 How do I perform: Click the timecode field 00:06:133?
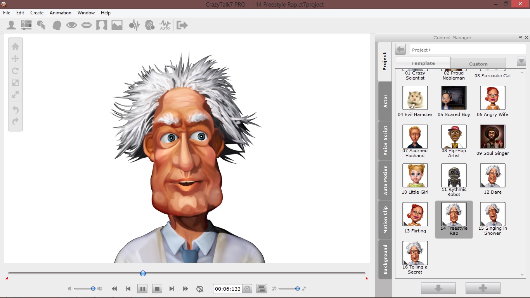click(228, 289)
